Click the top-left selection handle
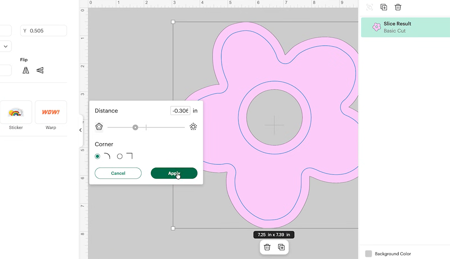 pyautogui.click(x=173, y=22)
